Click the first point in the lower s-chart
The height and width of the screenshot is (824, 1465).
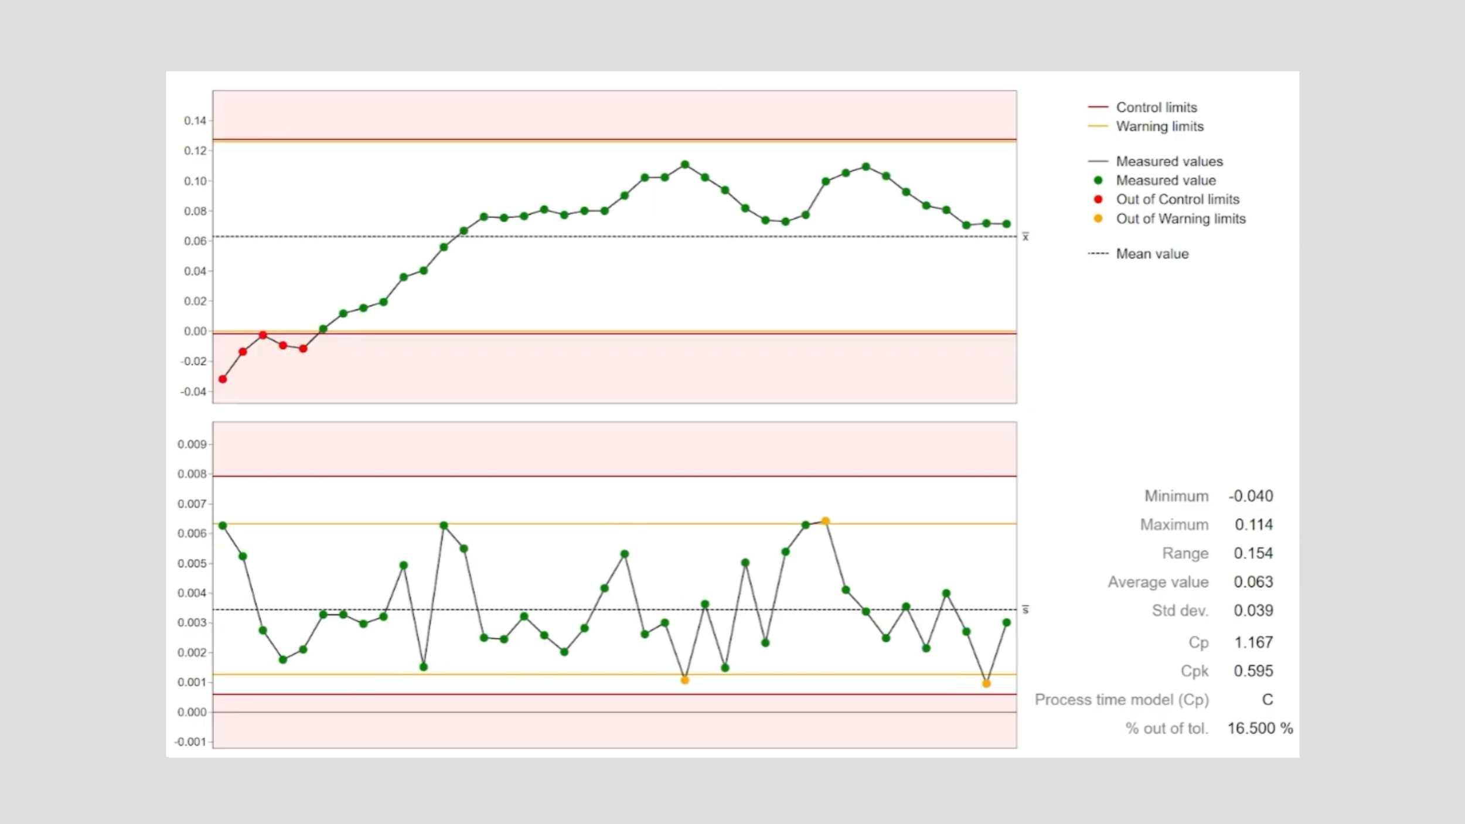click(223, 526)
